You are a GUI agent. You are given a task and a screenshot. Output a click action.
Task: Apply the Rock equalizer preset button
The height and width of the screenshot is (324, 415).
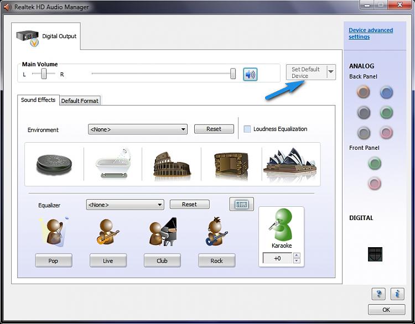point(216,261)
